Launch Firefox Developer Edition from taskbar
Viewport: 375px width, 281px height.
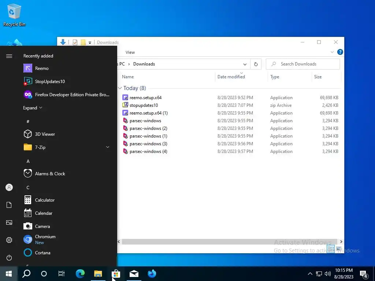(152, 274)
